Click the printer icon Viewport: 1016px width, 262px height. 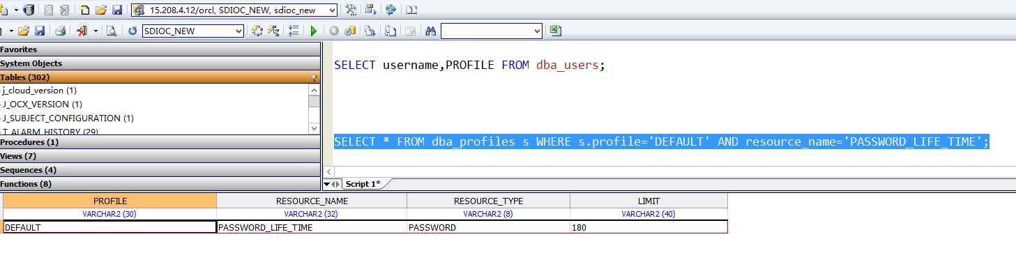pos(60,31)
